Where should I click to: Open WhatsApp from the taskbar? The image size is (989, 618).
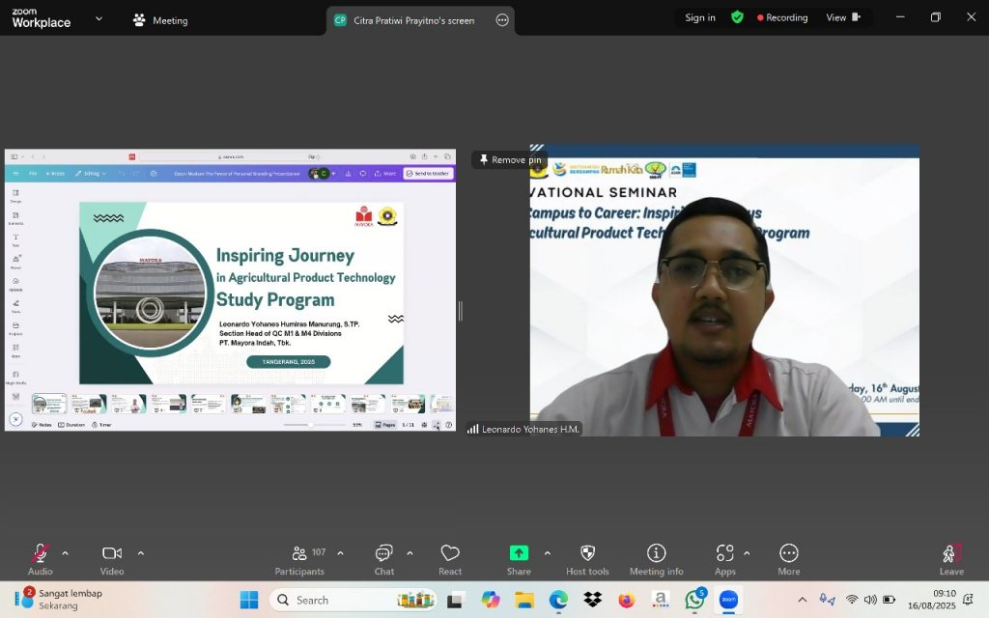694,600
